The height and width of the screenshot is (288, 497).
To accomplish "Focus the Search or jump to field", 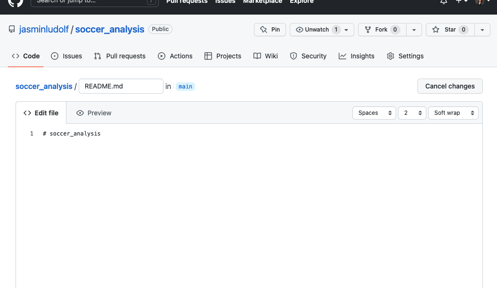I will pos(95,2).
